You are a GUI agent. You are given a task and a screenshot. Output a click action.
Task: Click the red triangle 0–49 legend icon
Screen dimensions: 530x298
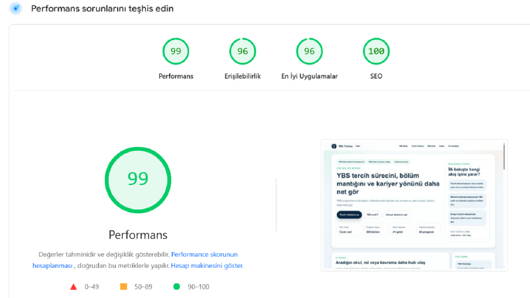pos(74,287)
